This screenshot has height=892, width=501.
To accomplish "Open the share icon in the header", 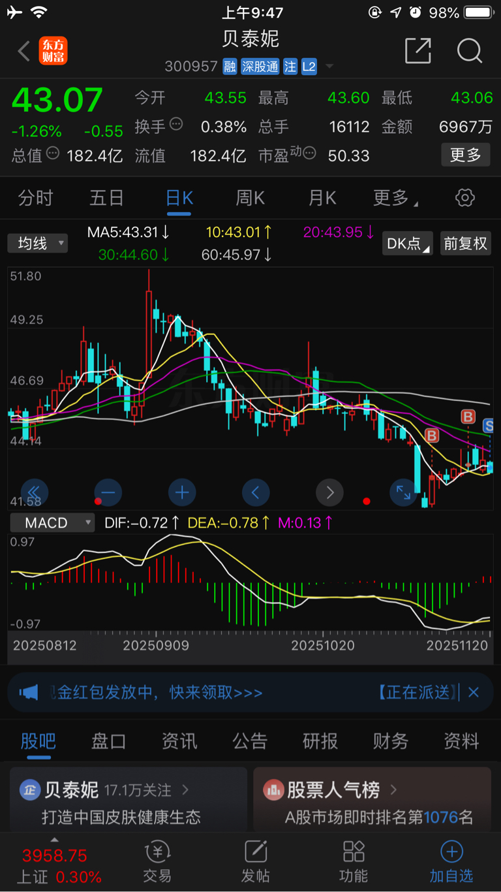I will coord(418,50).
